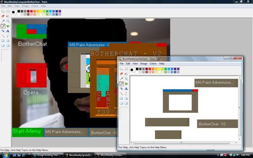Image resolution: width=253 pixels, height=158 pixels.
Task: Select Curve tool in BlockRealitySpriteSheet window
Action: point(126,94)
